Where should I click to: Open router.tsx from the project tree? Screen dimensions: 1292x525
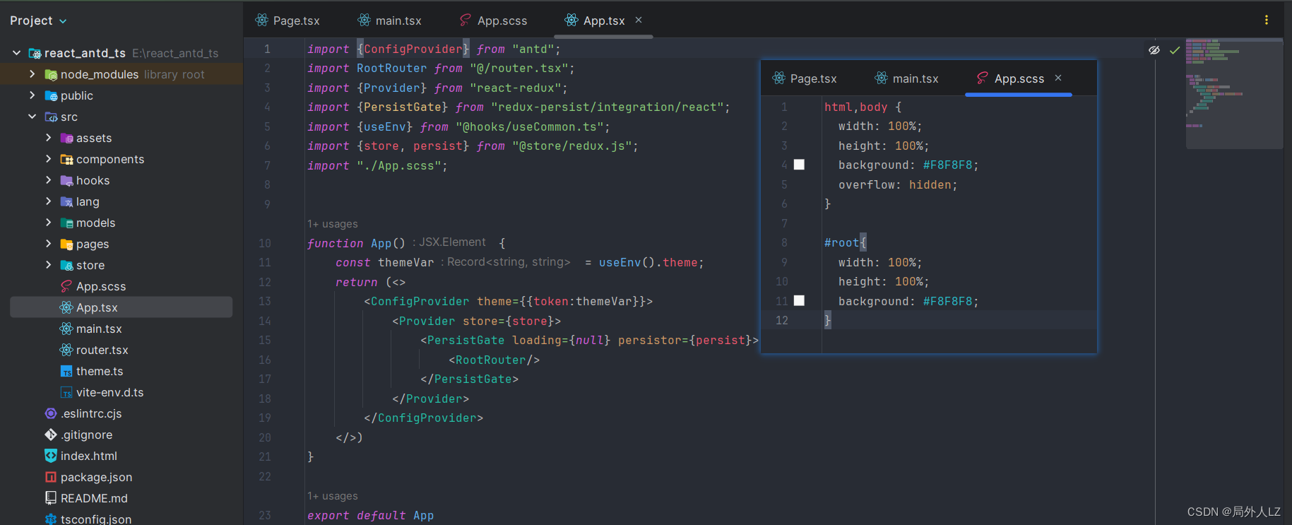[102, 350]
